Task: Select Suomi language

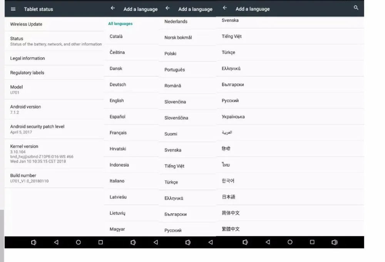Action: [x=187, y=134]
